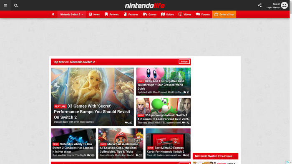Click the Top Stories: Nintendo Switch 2 heading
292x164 pixels.
click(74, 62)
